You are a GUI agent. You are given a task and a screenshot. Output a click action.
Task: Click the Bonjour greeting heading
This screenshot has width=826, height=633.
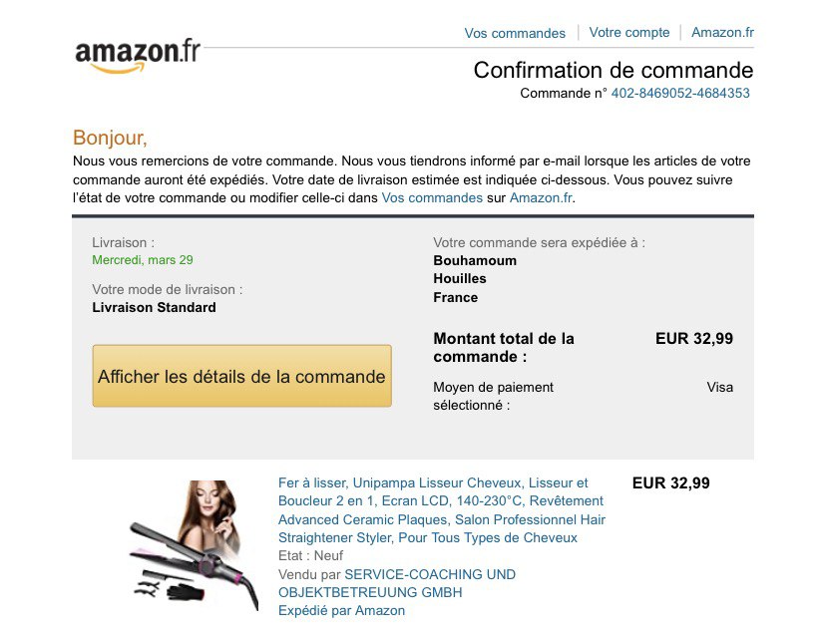point(110,138)
